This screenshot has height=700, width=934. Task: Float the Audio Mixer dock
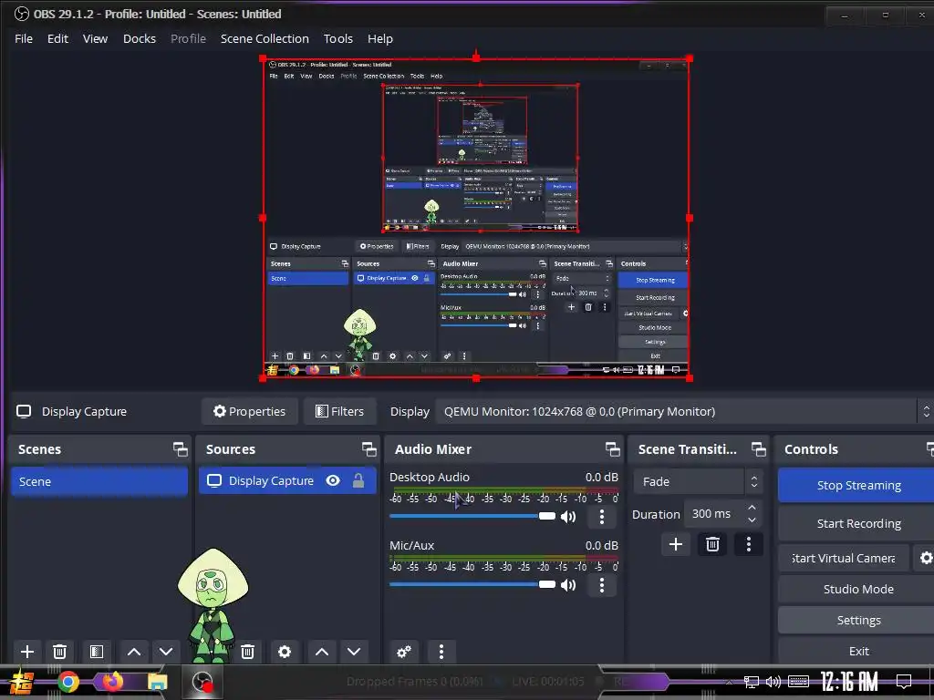tap(612, 449)
